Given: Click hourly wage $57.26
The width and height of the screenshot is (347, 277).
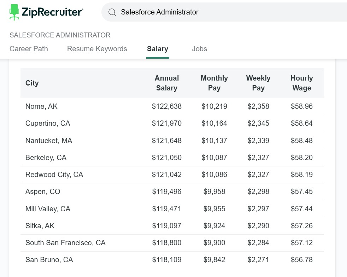Looking at the screenshot, I should 302,226.
